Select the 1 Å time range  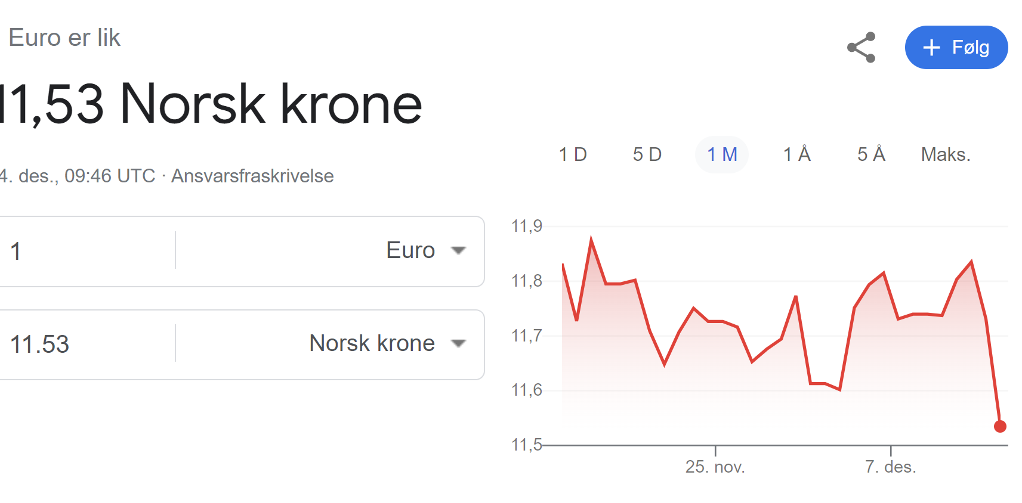(x=797, y=155)
